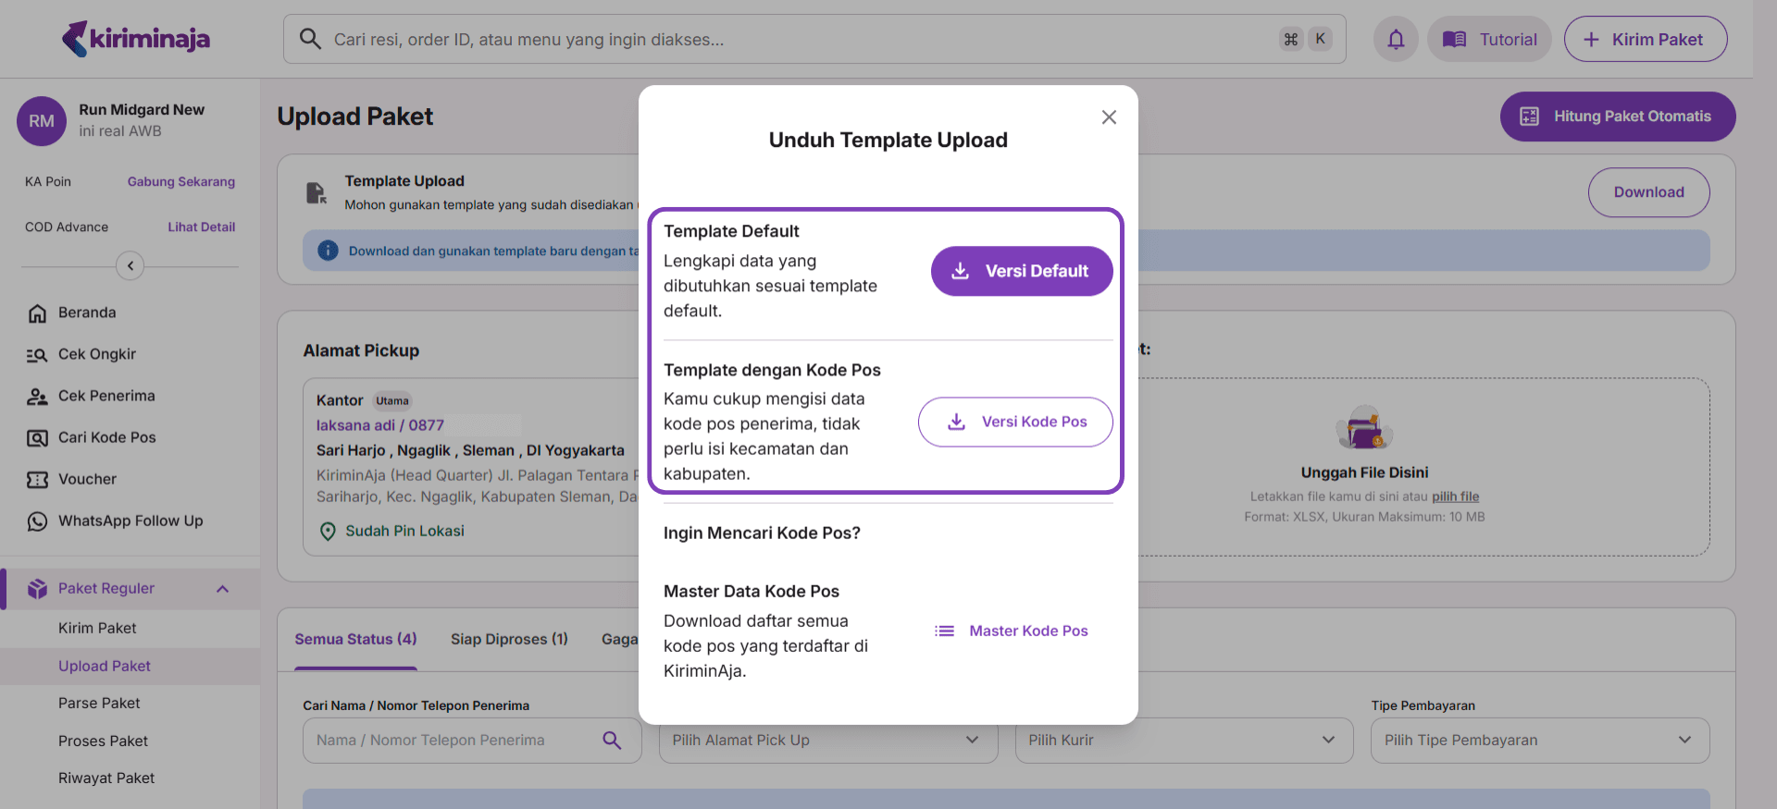This screenshot has height=809, width=1777.
Task: Open the Pilih Alamat Pick Up dropdown
Action: 827,740
